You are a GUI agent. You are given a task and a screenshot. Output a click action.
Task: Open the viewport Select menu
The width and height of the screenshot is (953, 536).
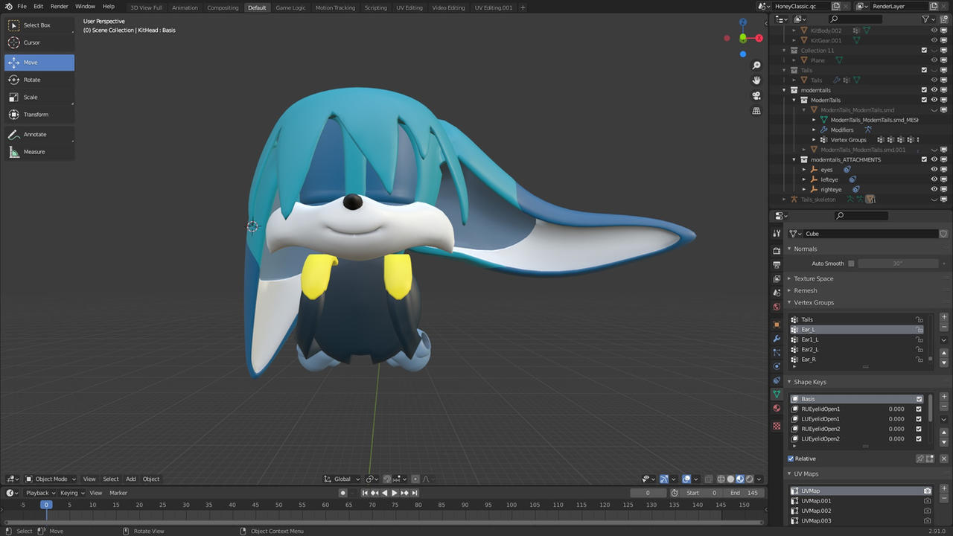(x=111, y=479)
